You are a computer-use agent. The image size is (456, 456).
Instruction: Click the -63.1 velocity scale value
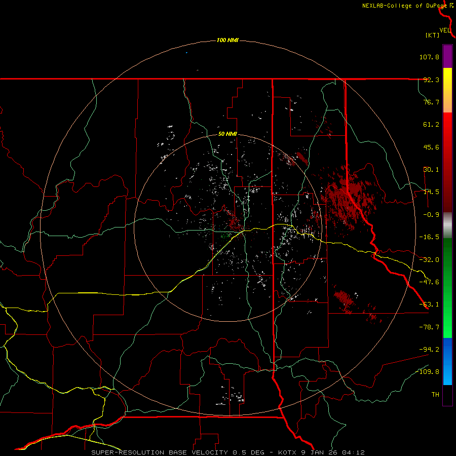click(x=429, y=305)
